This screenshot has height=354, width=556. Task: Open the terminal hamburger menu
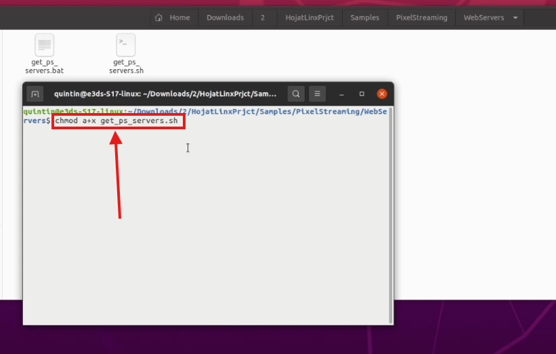pyautogui.click(x=318, y=94)
